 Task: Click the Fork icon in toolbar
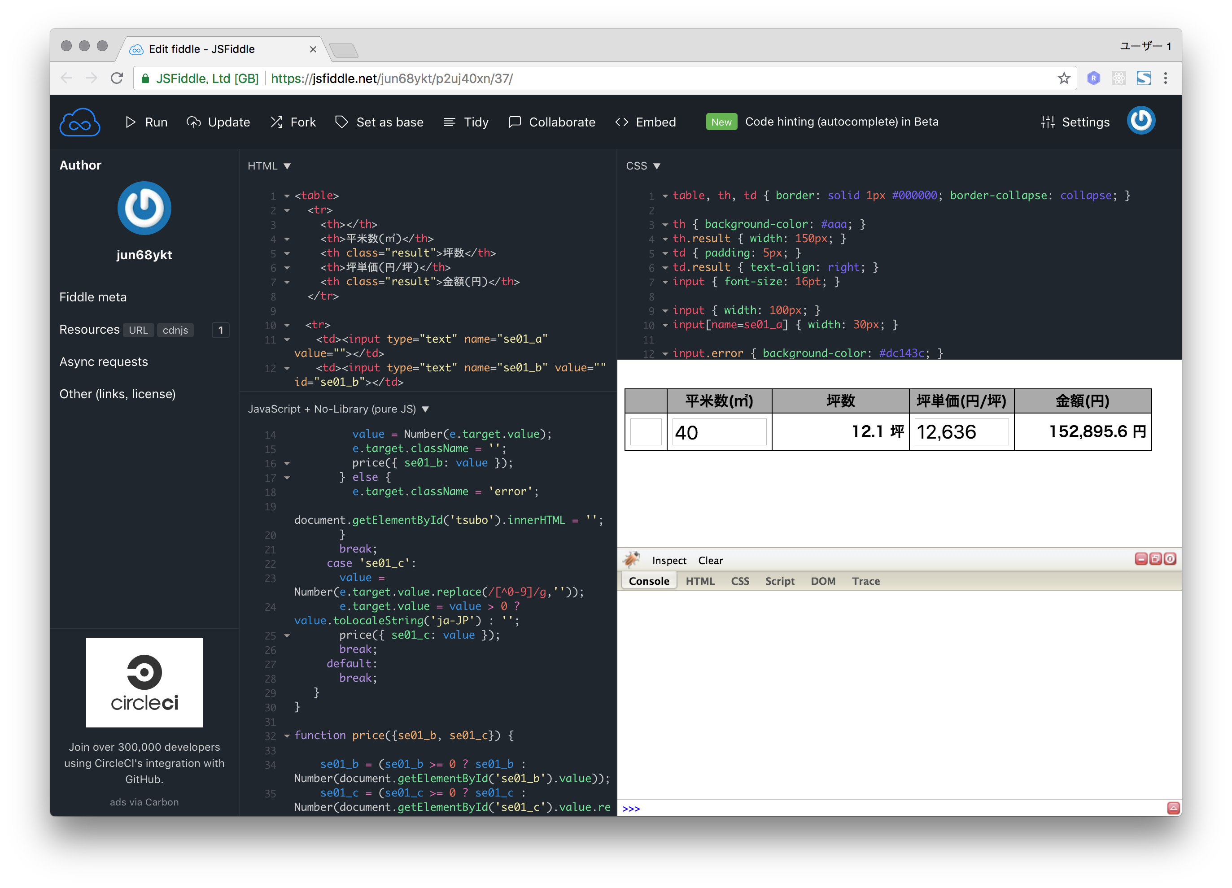coord(276,122)
